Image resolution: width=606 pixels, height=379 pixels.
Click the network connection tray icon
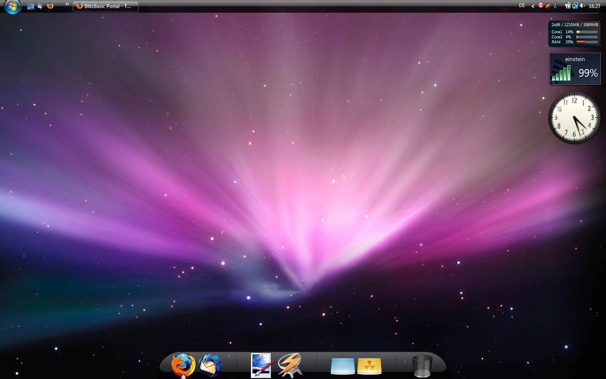[x=575, y=6]
